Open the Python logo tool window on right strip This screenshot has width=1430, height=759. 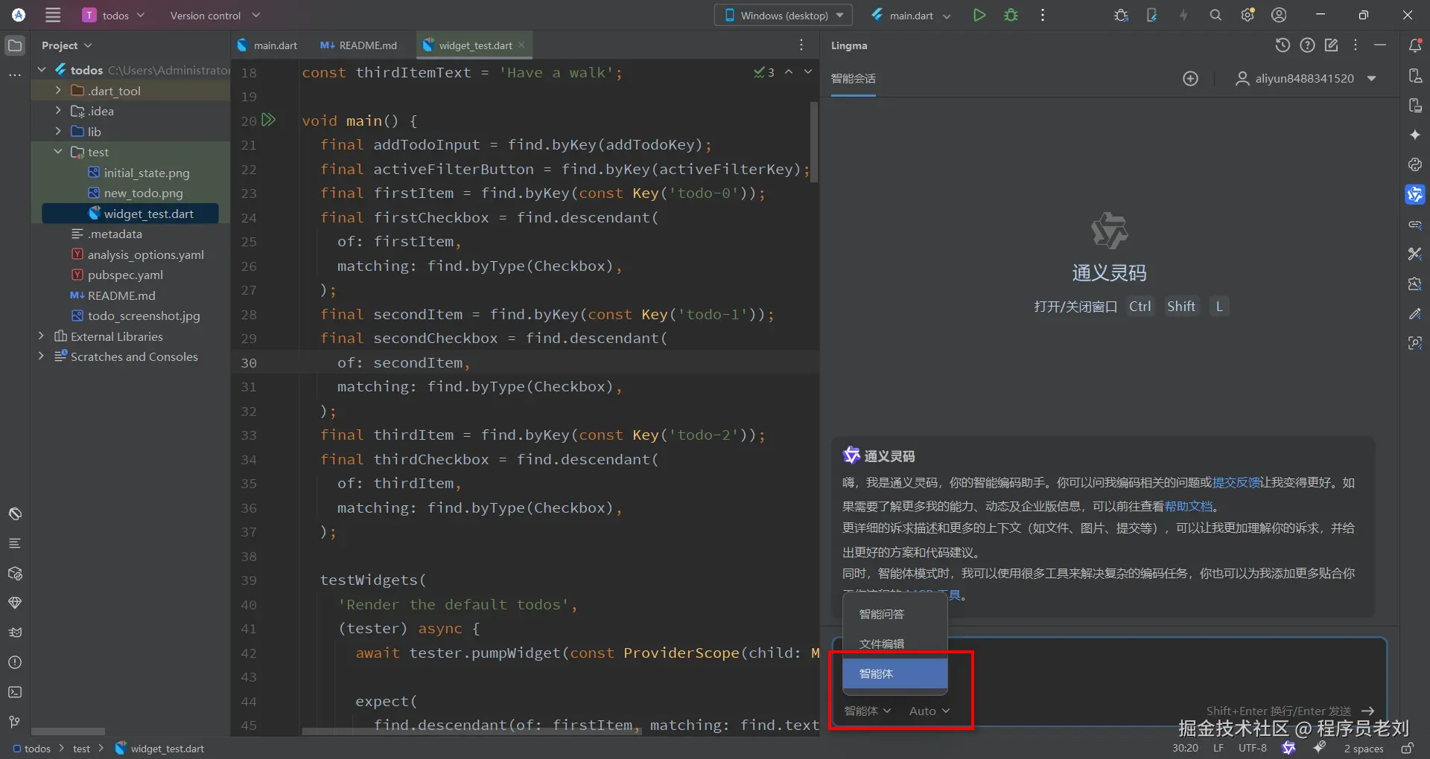tap(1415, 164)
